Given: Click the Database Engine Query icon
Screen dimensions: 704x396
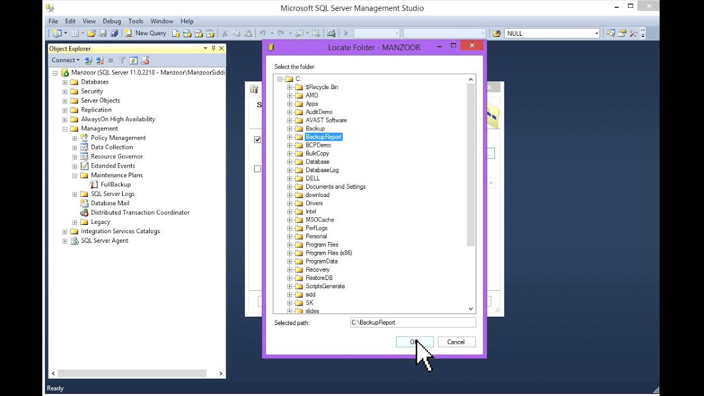Looking at the screenshot, I should click(176, 33).
